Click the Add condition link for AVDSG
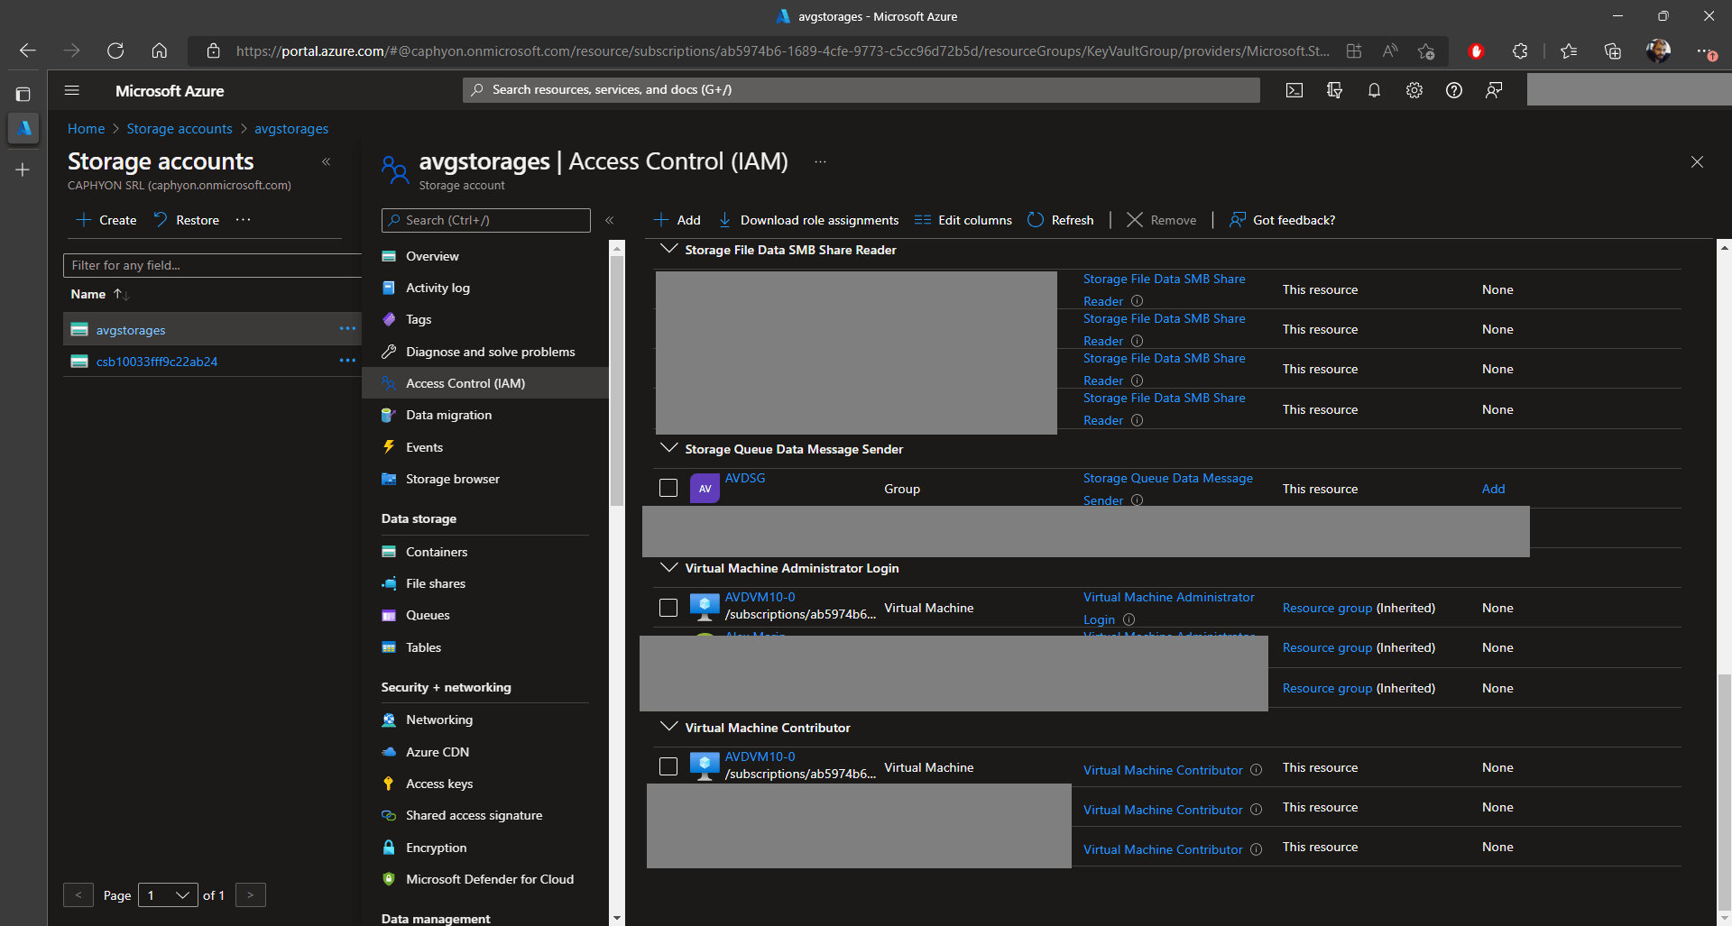Screen dimensions: 1732x926 (1493, 489)
